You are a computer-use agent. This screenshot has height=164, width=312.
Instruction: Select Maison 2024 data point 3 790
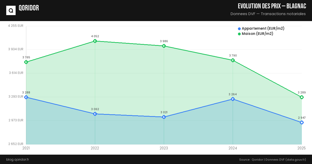pyautogui.click(x=233, y=60)
